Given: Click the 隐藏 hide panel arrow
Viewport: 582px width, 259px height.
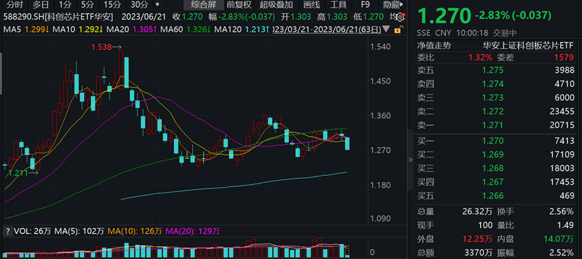Looking at the screenshot, I should point(393,5).
